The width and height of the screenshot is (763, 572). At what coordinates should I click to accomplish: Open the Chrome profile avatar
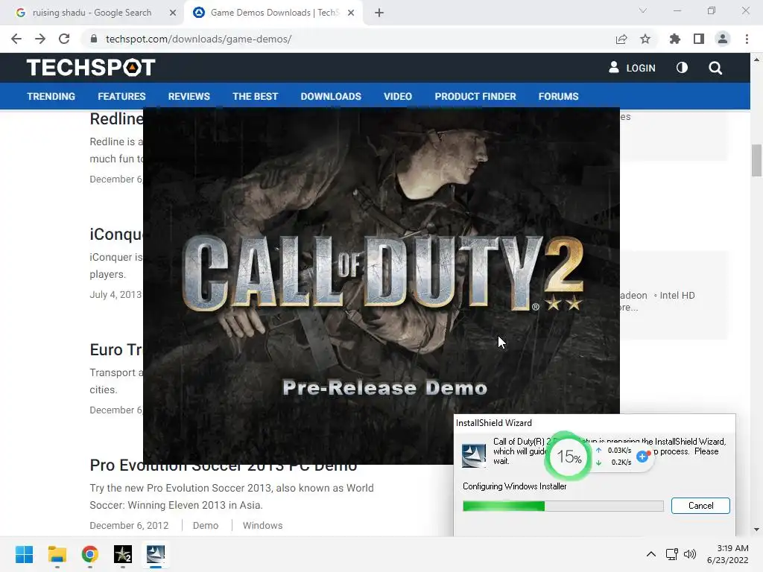tap(723, 39)
